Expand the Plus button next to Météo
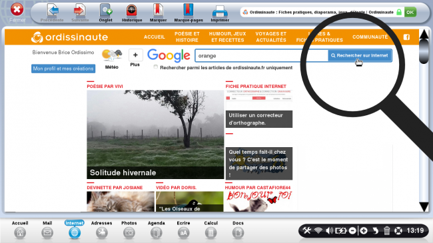The width and height of the screenshot is (433, 243). (x=135, y=55)
